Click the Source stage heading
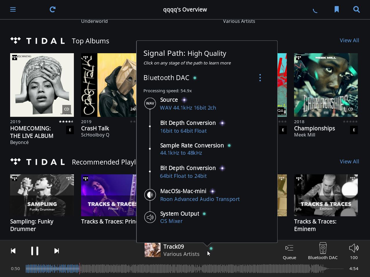The width and height of the screenshot is (370, 277). point(169,100)
